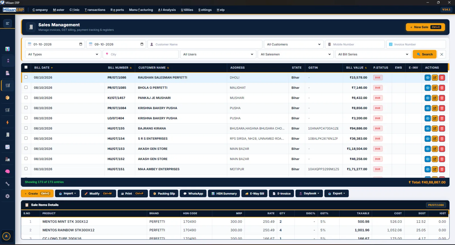This screenshot has width=455, height=245.
Task: Open the line chart reports sidebar icon
Action: 7,147
